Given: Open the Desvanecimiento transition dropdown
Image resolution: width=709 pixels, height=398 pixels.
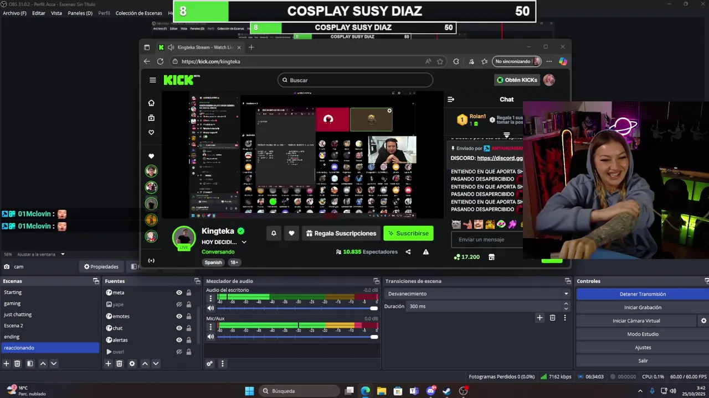Looking at the screenshot, I should coord(478,294).
